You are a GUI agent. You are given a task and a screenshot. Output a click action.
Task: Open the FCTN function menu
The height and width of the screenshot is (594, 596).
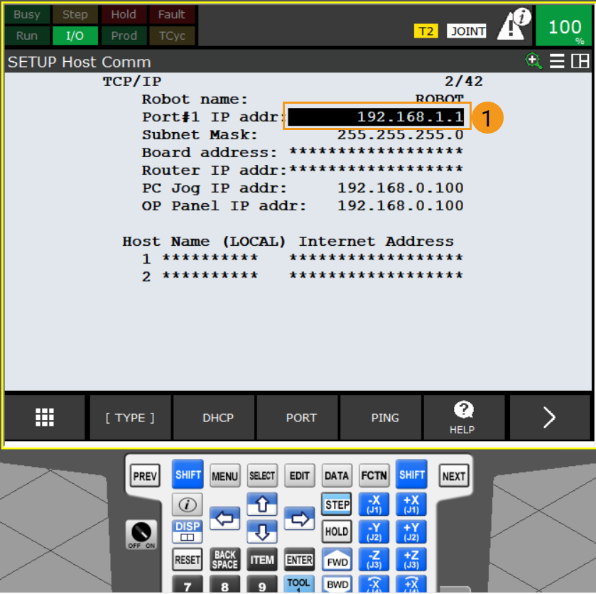(x=374, y=475)
